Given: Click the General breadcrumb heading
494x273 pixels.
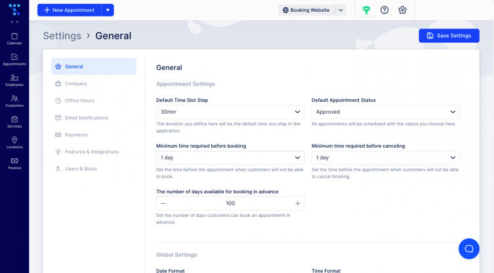Looking at the screenshot, I should coord(114,36).
